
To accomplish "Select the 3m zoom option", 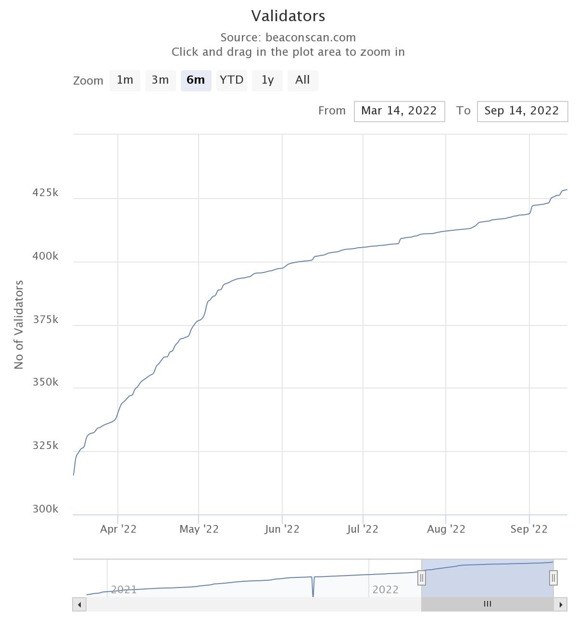I will coord(160,80).
